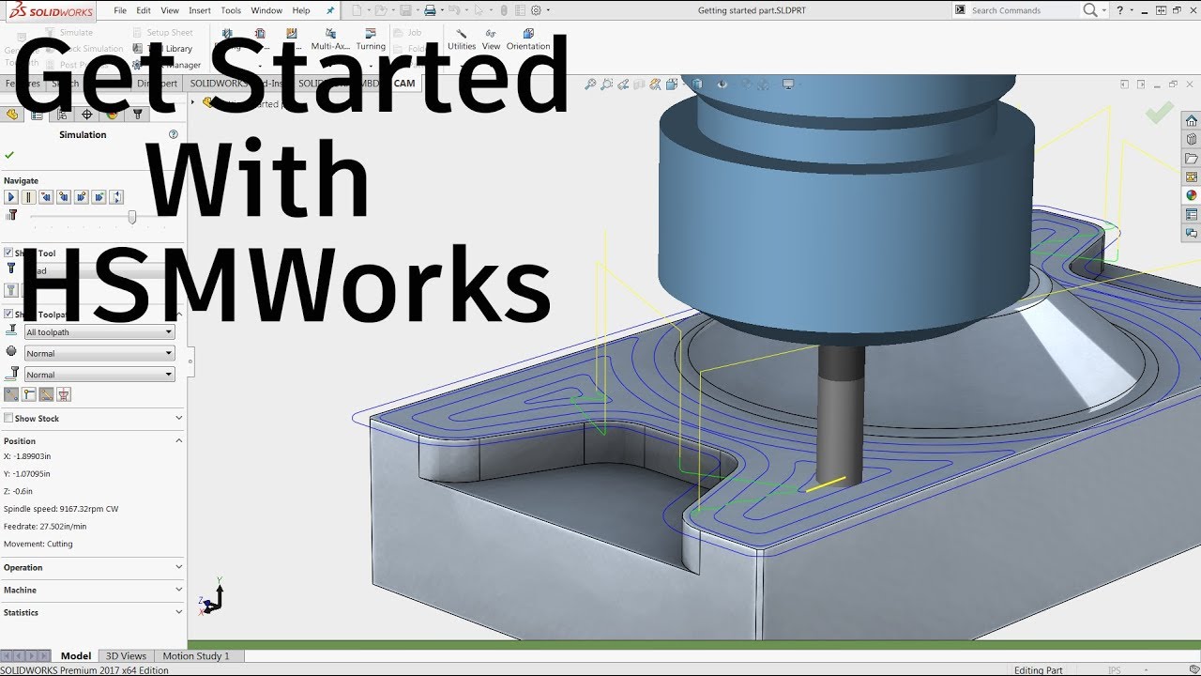Click Previous View in view toolbar

[x=623, y=84]
